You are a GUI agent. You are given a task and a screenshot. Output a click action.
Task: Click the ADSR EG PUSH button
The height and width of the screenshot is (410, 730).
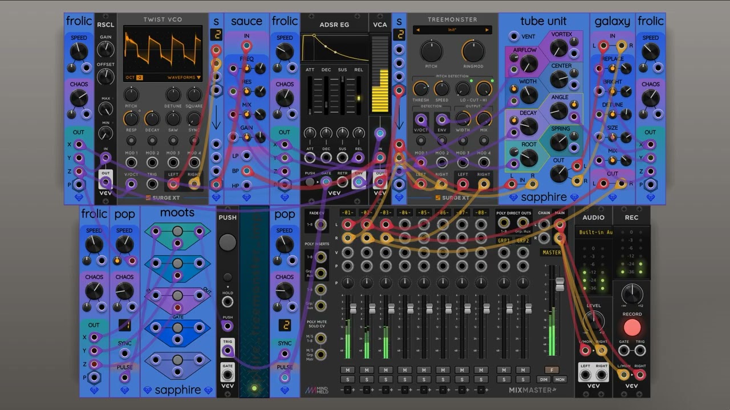click(x=310, y=182)
